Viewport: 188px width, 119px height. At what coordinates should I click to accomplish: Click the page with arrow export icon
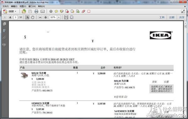[72, 11]
